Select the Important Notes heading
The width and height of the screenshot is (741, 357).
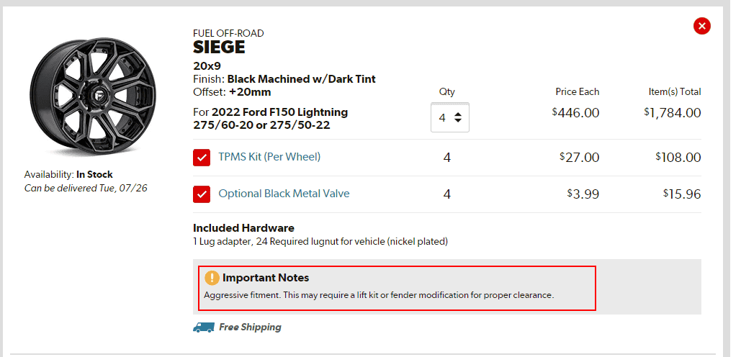point(266,277)
